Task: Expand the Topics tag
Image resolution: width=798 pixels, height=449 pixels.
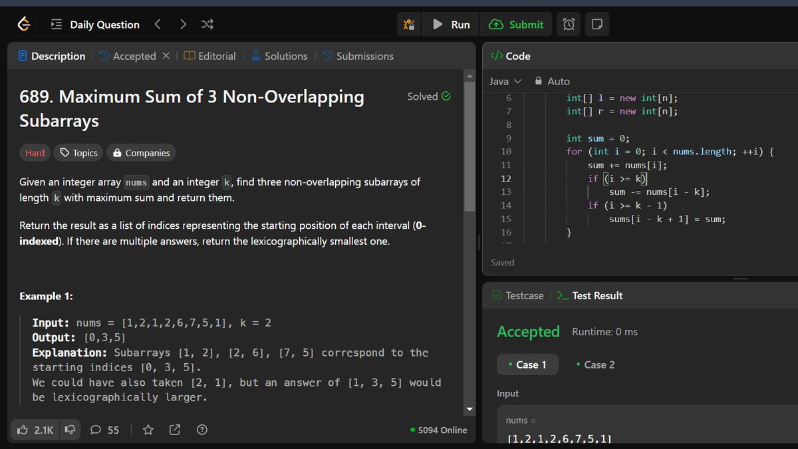Action: tap(78, 153)
